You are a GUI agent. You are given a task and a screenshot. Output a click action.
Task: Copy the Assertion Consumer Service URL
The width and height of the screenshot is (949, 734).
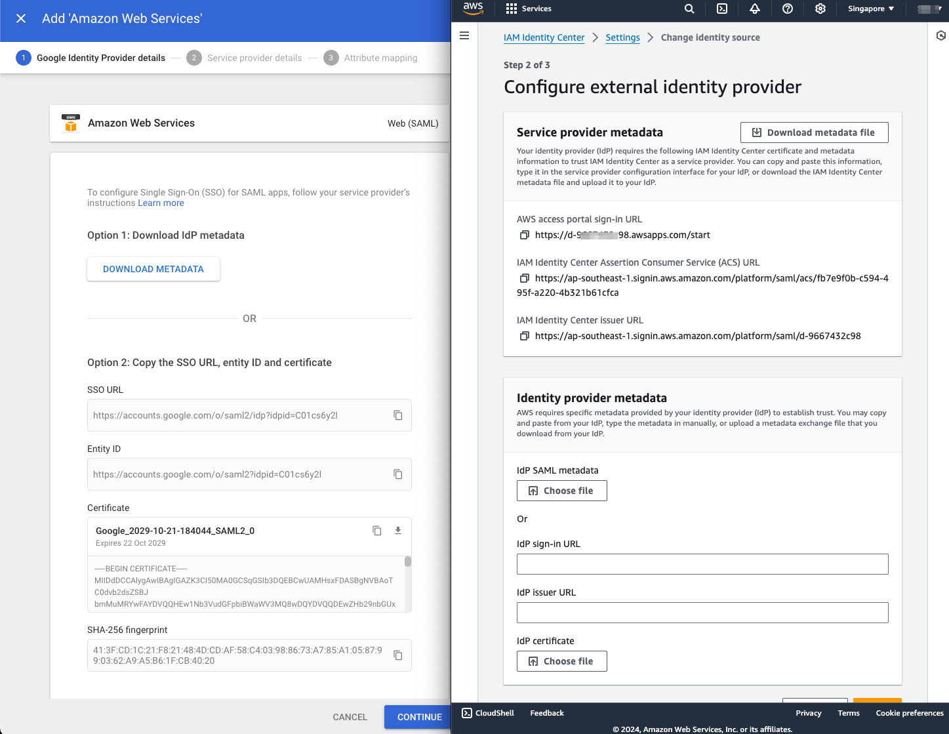pyautogui.click(x=525, y=278)
